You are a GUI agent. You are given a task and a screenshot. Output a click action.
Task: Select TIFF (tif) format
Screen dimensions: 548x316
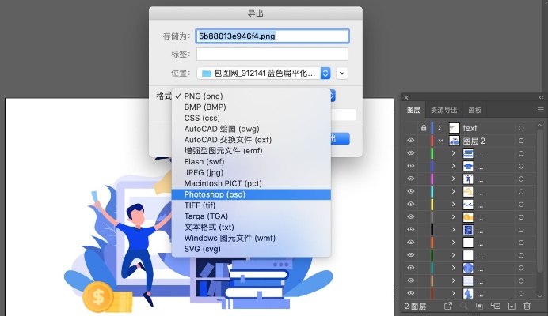tap(251, 205)
